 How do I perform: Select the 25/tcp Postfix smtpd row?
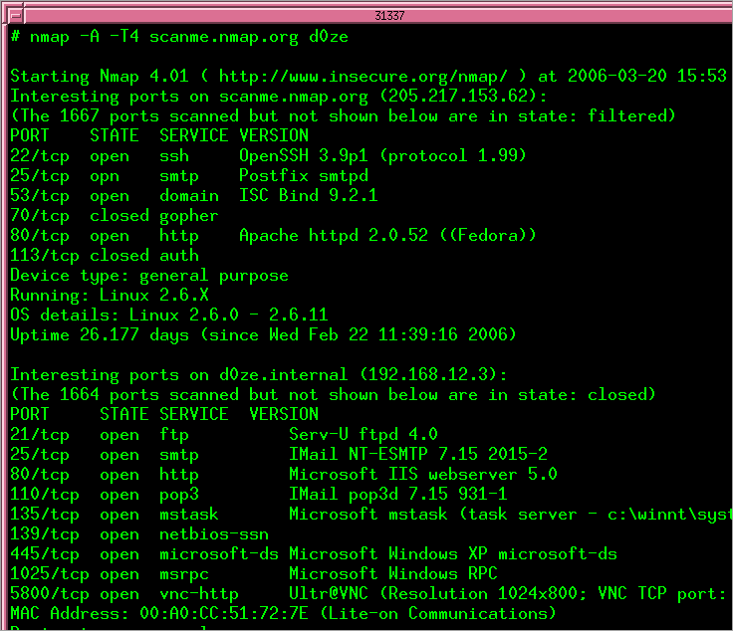coord(189,175)
